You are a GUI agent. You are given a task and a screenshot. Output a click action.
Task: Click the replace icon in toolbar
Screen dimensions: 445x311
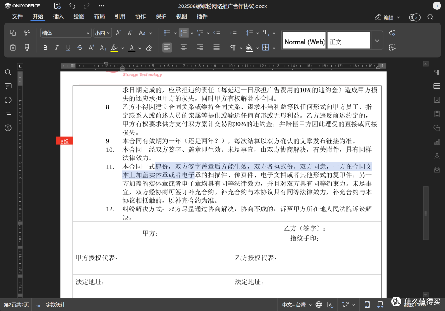click(392, 33)
